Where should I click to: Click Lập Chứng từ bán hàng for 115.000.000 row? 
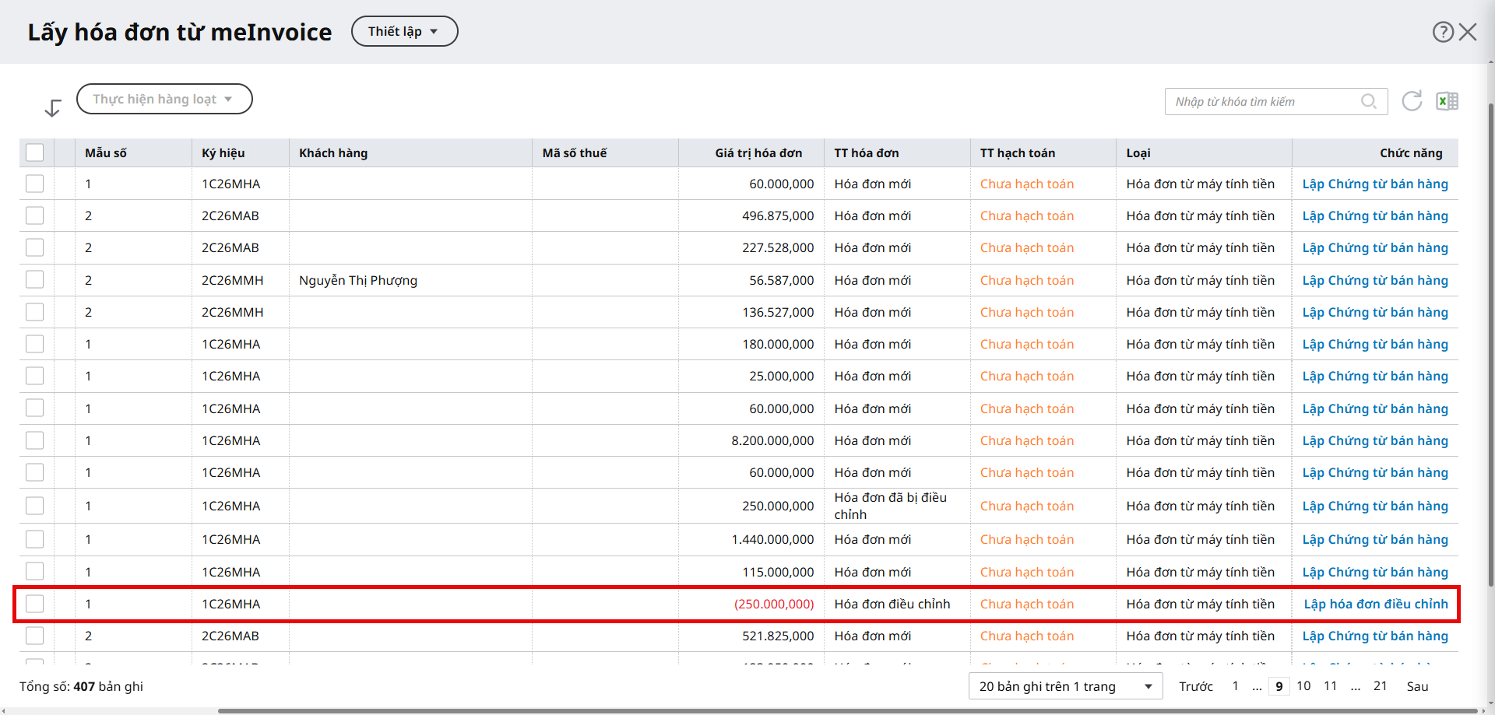[x=1375, y=572]
